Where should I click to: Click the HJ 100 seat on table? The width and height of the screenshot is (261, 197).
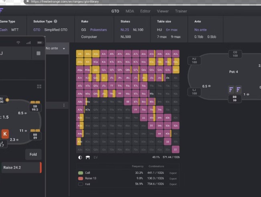pos(194,60)
